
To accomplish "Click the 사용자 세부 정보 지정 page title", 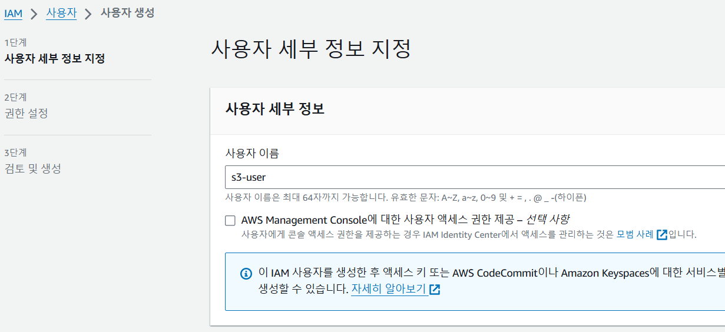I will click(310, 49).
